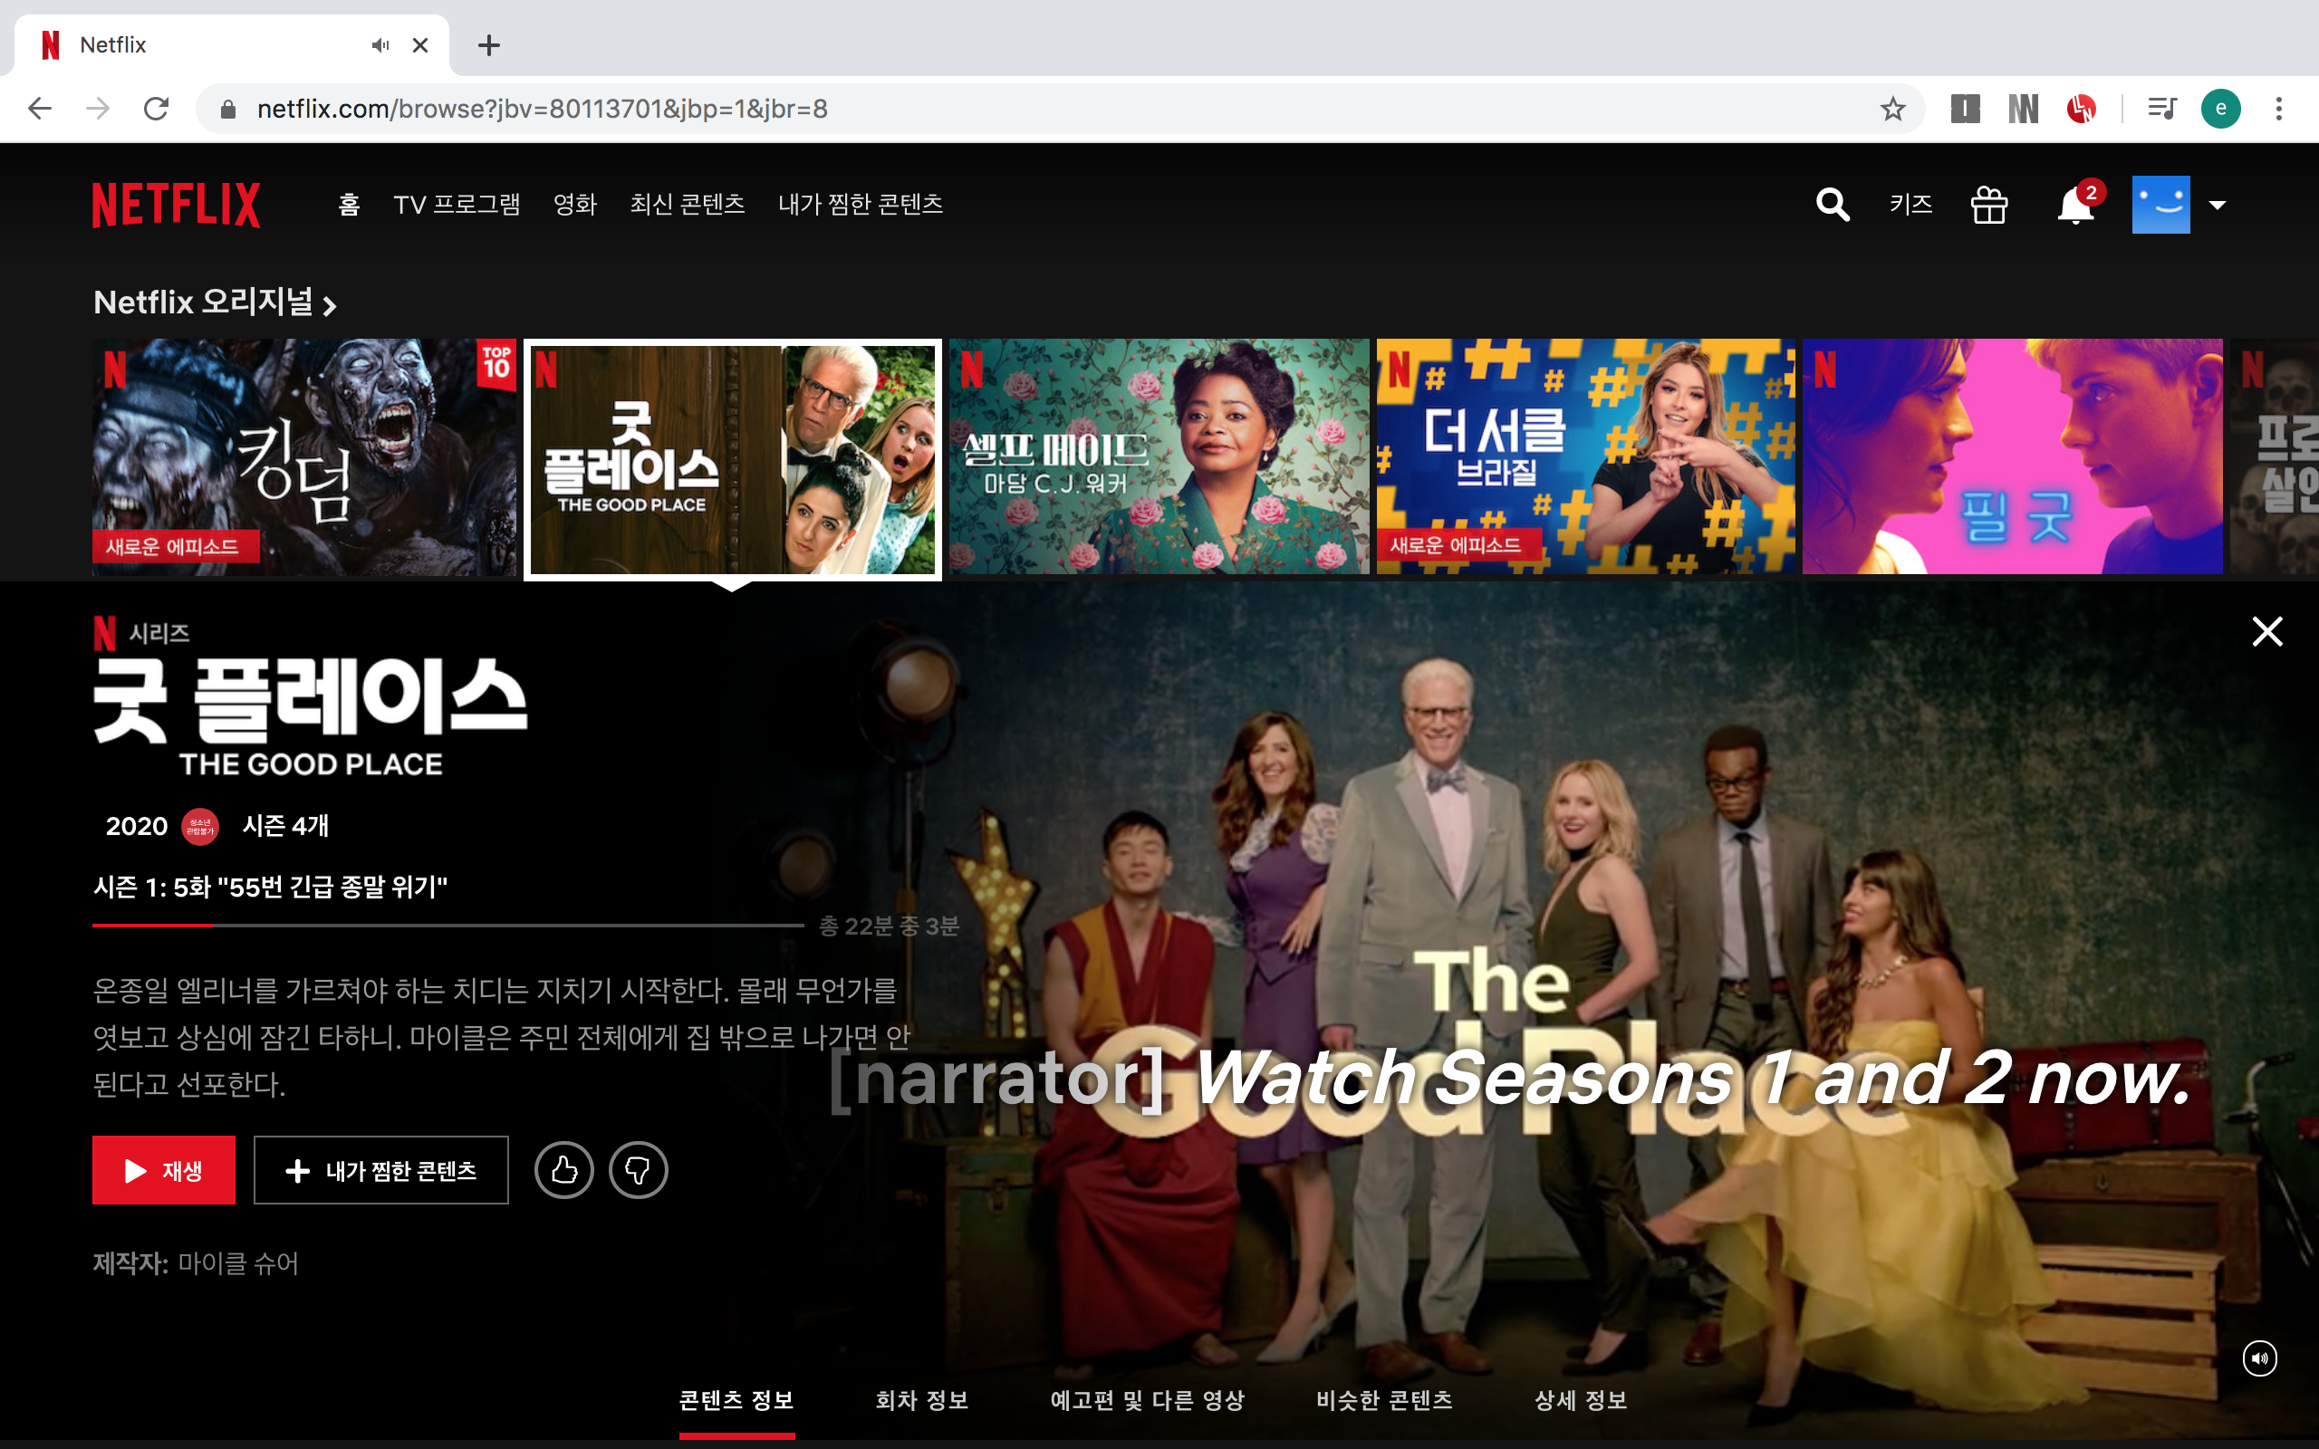Open 키즈 link in header

tap(1910, 204)
